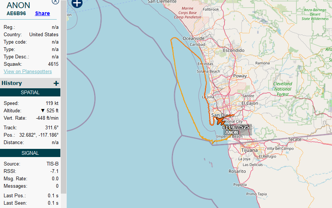Viewport: 332px width, 208px height.
Task: Click the Distance label
Action: click(x=14, y=142)
